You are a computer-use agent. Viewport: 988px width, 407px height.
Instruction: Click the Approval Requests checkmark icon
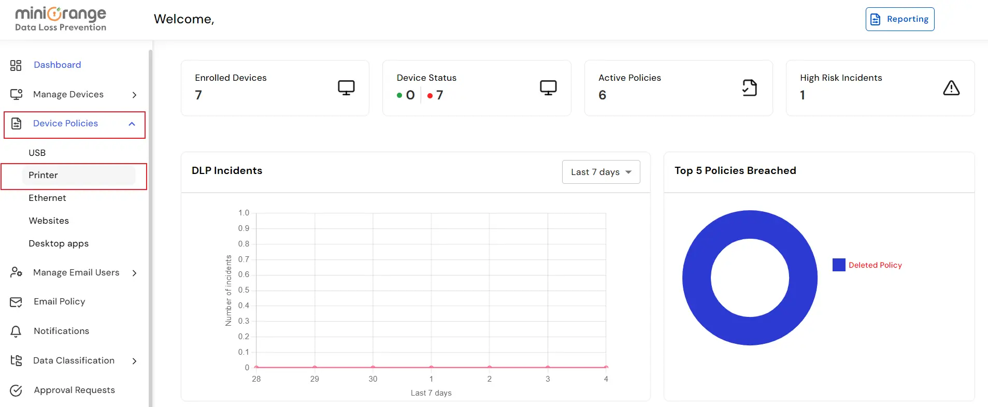(16, 390)
